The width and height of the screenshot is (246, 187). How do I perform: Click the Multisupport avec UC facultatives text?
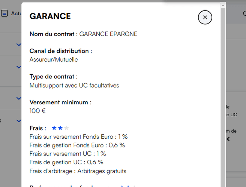tap(74, 85)
